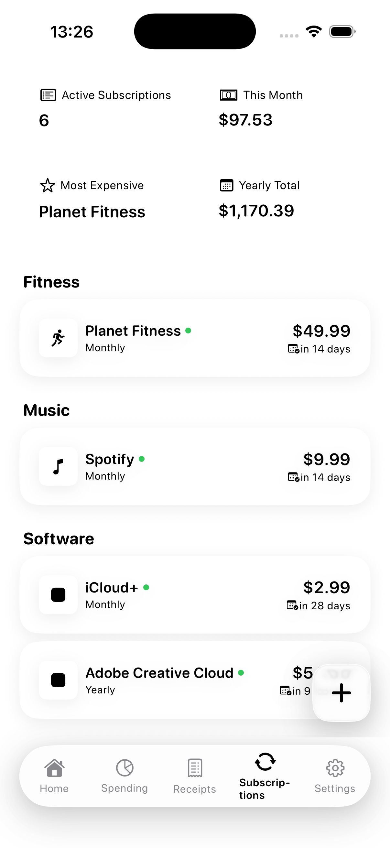
Task: Open the Planet Fitness subscription name
Action: pyautogui.click(x=133, y=331)
